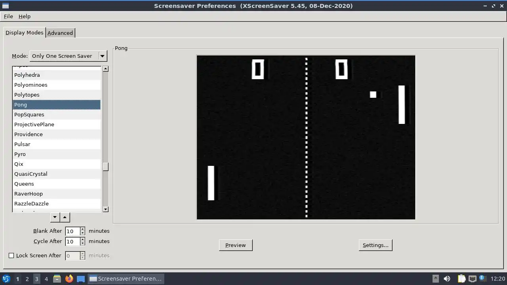Select Providence in the screensaver list
This screenshot has width=507, height=285.
pos(57,134)
